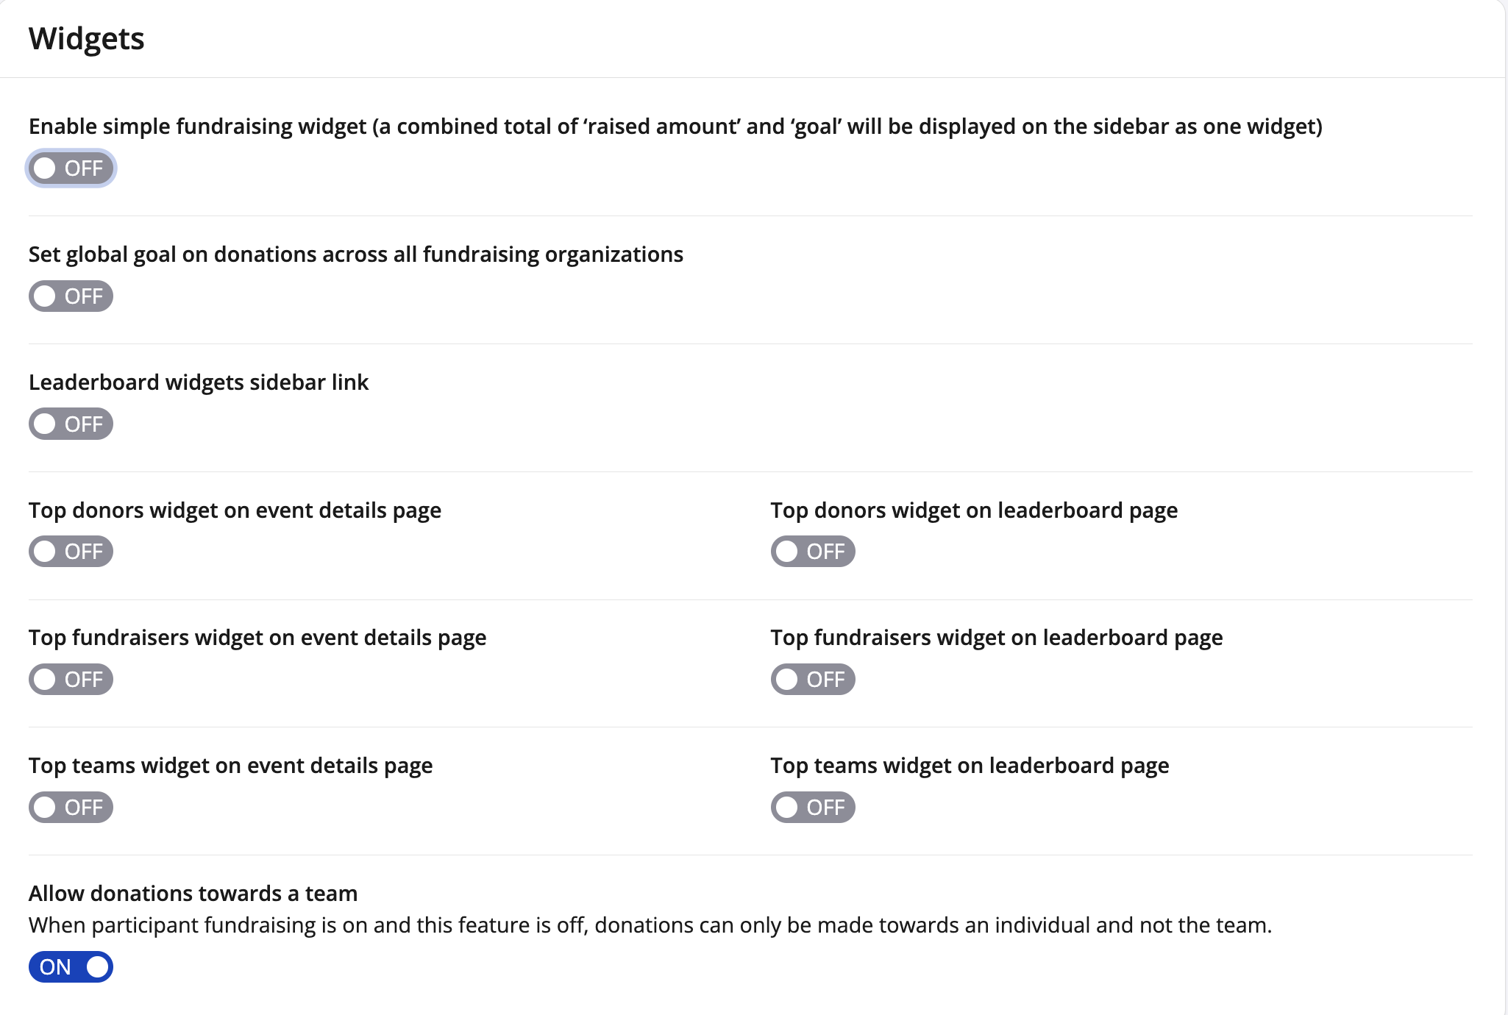Viewport: 1508px width, 1015px height.
Task: Toggle top donors widget on leaderboard page
Action: tap(813, 552)
